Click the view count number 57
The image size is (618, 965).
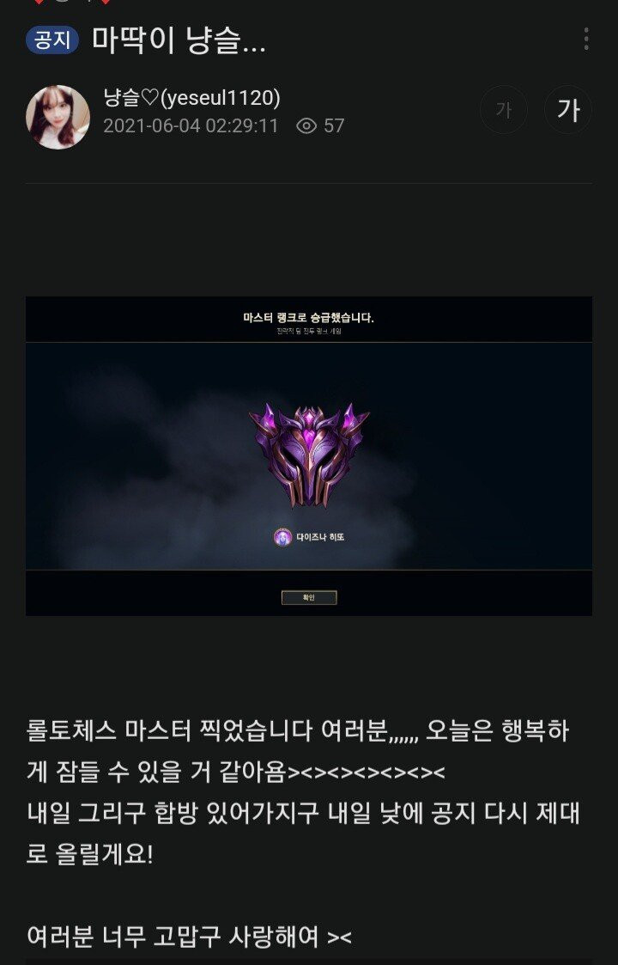point(334,126)
